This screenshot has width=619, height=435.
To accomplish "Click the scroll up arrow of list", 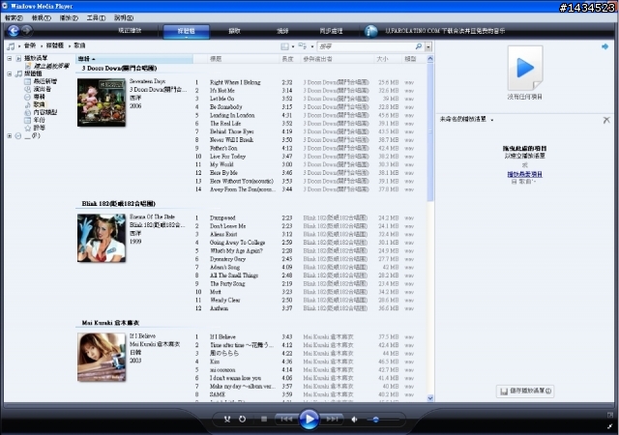I will click(430, 59).
